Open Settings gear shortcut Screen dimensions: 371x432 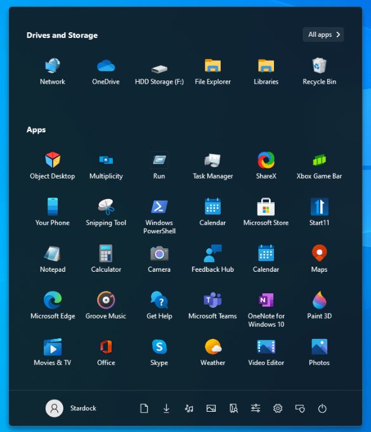tap(278, 409)
